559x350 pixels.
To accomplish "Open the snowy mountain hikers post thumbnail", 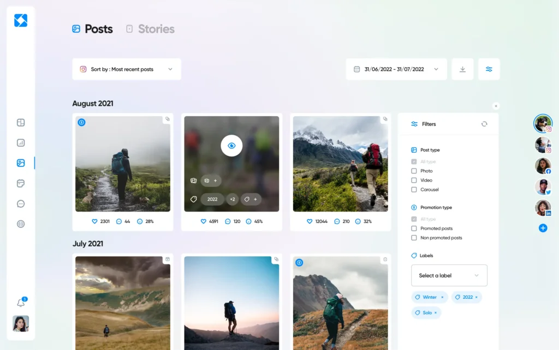I will (340, 164).
